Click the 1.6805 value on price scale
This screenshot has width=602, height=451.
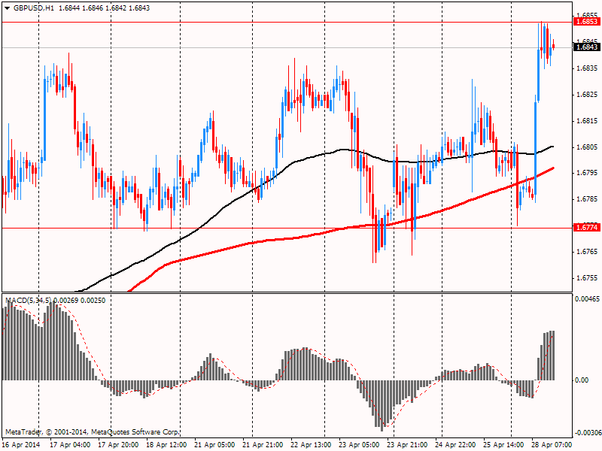pos(587,147)
